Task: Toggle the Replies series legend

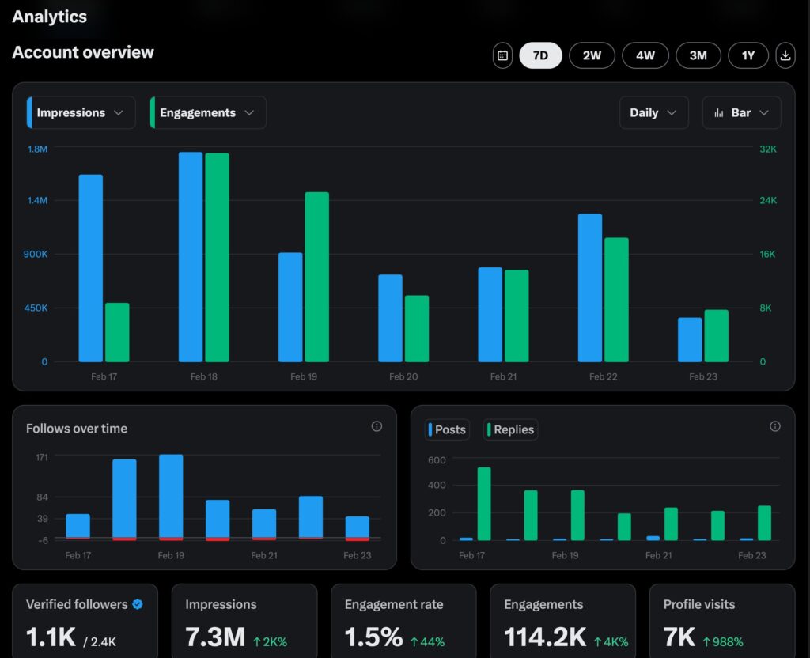Action: pyautogui.click(x=510, y=429)
